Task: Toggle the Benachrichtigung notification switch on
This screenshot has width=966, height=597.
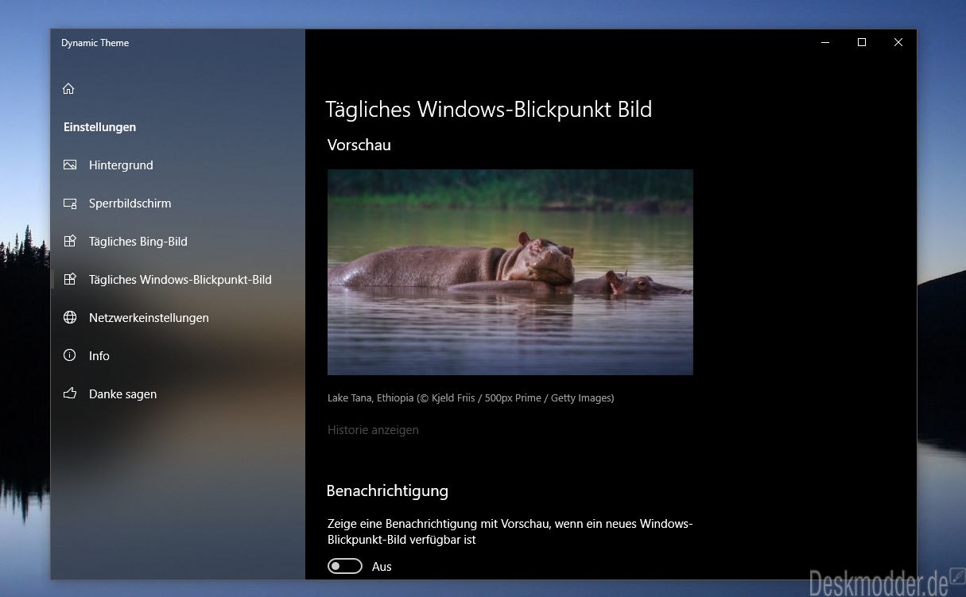Action: 345,566
